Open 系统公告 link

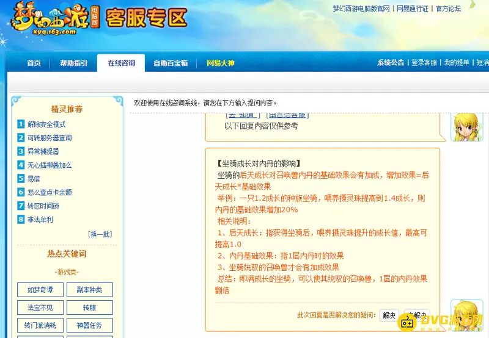click(x=391, y=63)
